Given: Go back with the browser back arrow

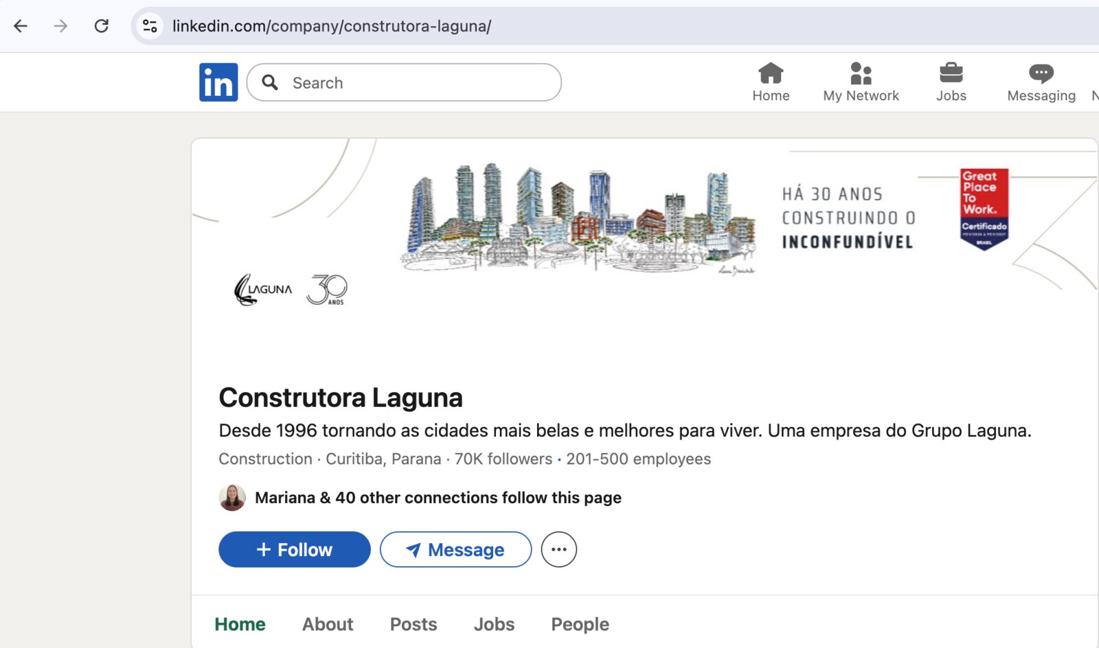Looking at the screenshot, I should (21, 26).
